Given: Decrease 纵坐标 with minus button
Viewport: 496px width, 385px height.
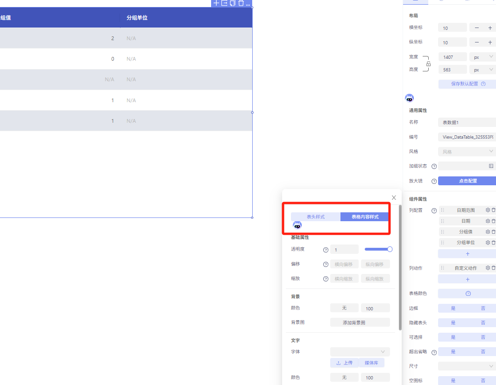Looking at the screenshot, I should click(x=476, y=42).
